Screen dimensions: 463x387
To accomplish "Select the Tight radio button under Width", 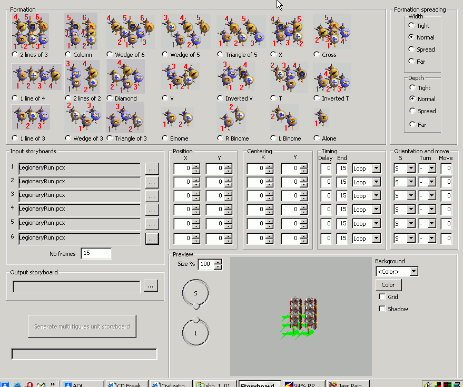I will 411,25.
